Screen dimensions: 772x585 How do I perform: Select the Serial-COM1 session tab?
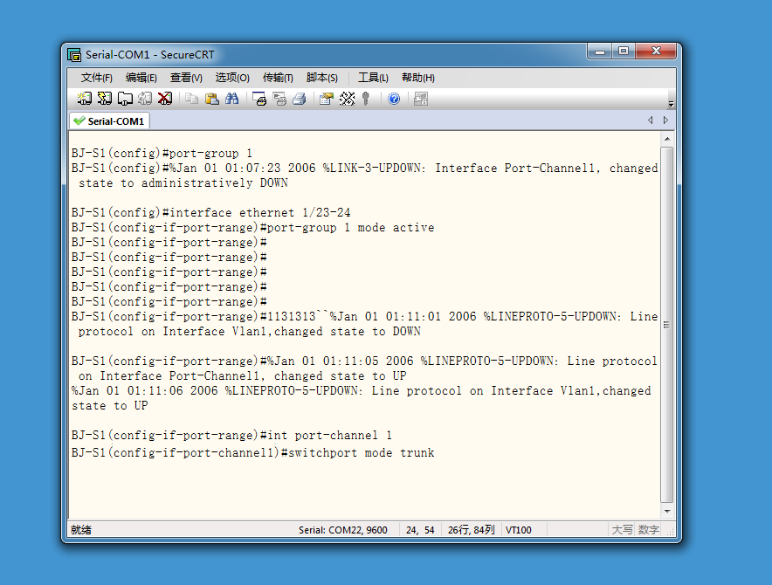(x=109, y=120)
